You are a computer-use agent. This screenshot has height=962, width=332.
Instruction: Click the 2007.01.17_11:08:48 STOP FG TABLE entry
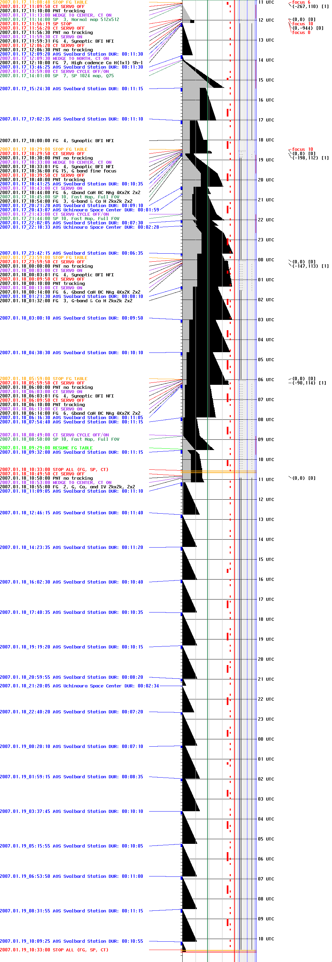43,2
